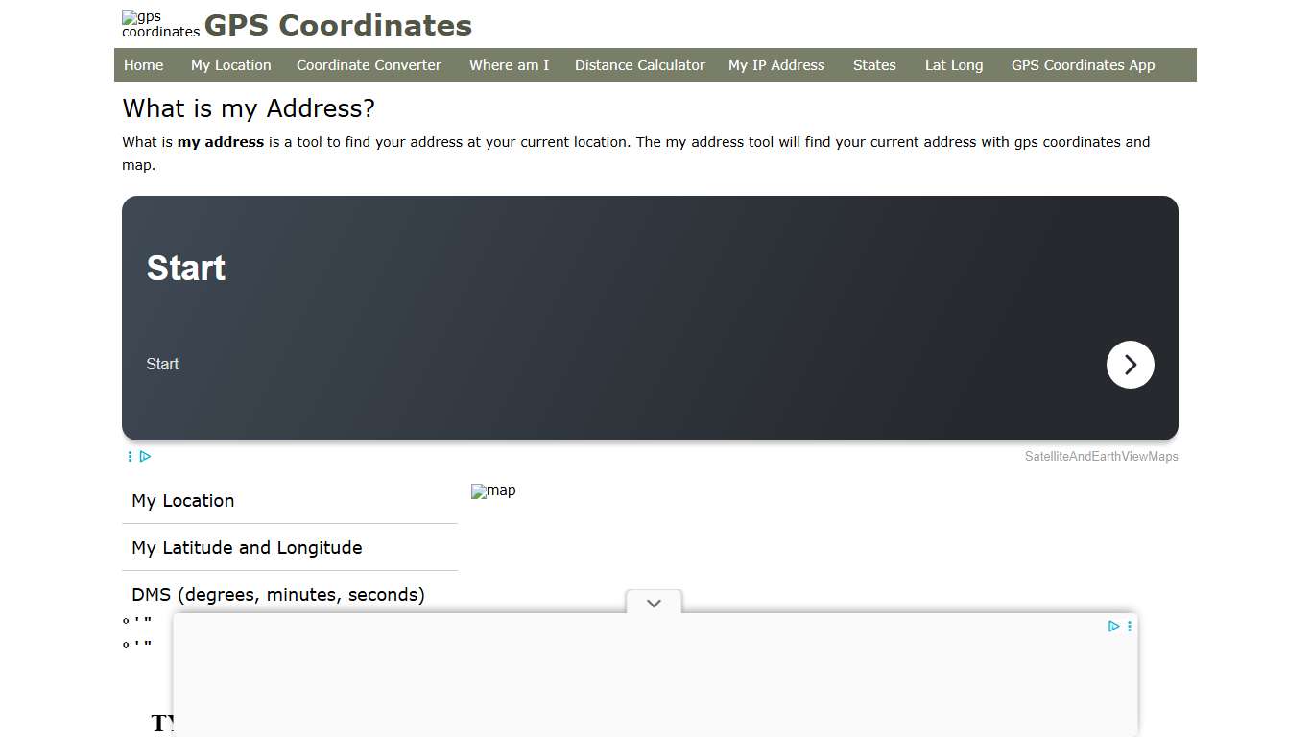Go to My Location in navigation bar
Viewport: 1311px width, 737px height.
click(230, 65)
